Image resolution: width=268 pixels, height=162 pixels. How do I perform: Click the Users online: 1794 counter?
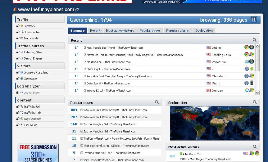pos(91,20)
